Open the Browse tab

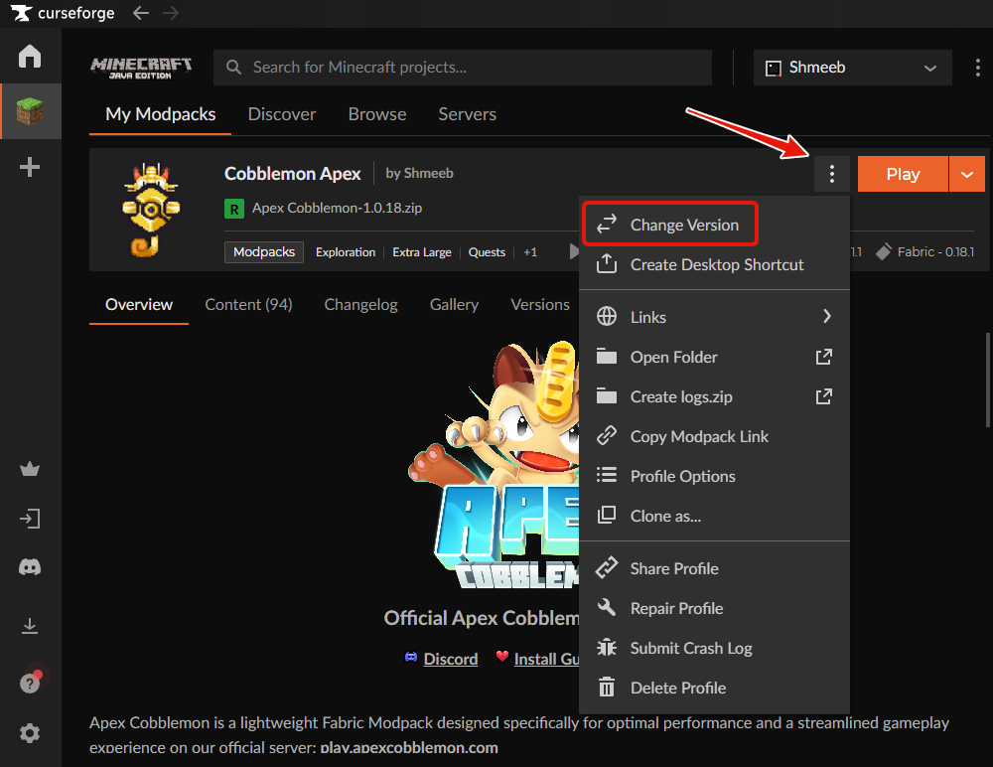[377, 114]
